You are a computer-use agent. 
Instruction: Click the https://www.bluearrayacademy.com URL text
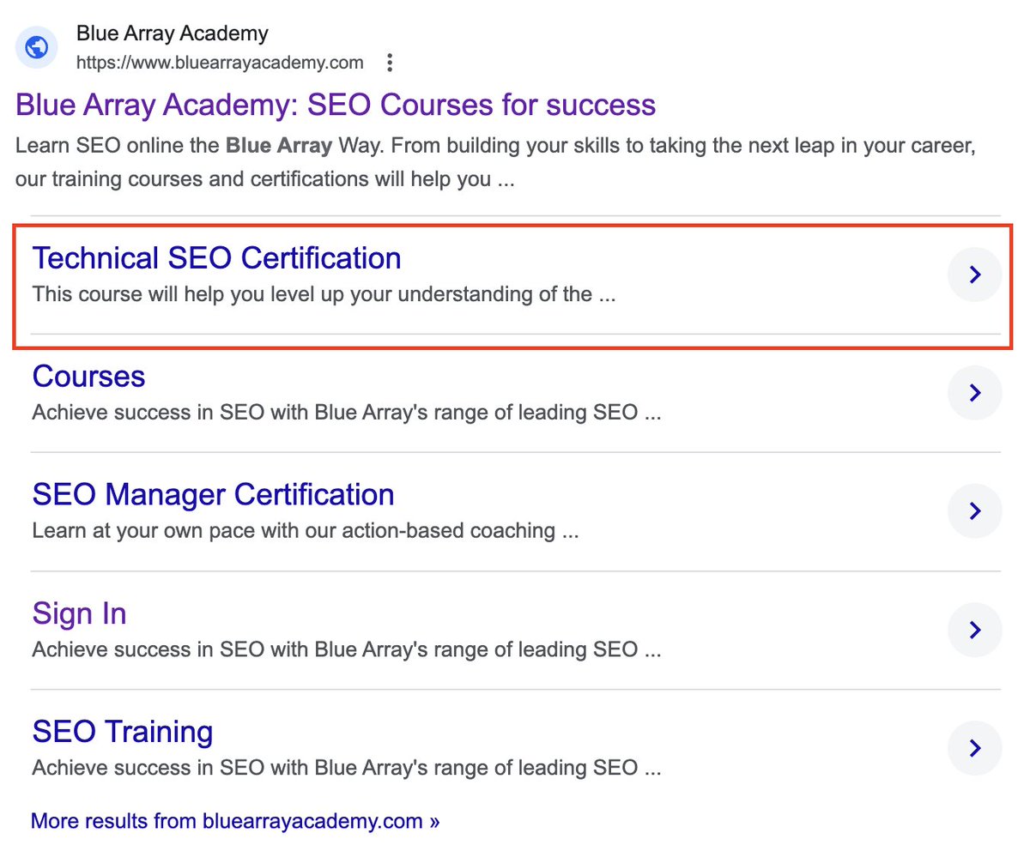click(x=220, y=63)
